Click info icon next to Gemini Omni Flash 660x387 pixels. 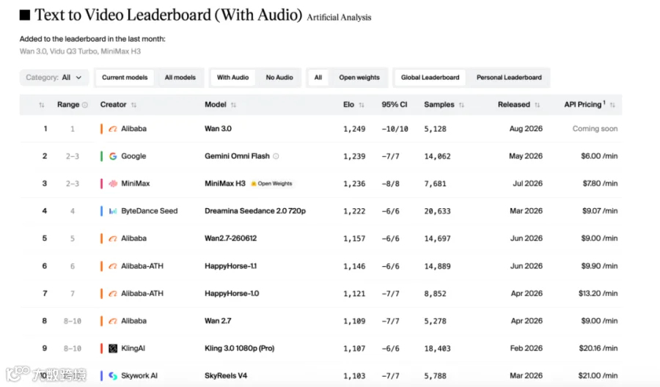(x=276, y=156)
